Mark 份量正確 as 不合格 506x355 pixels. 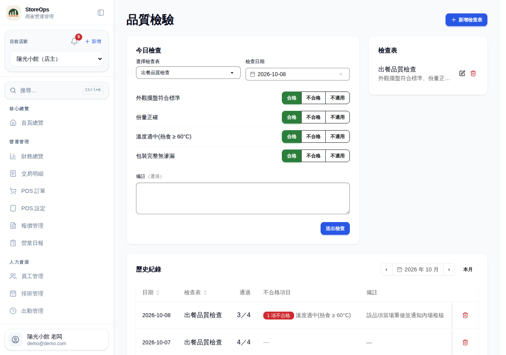coord(313,117)
